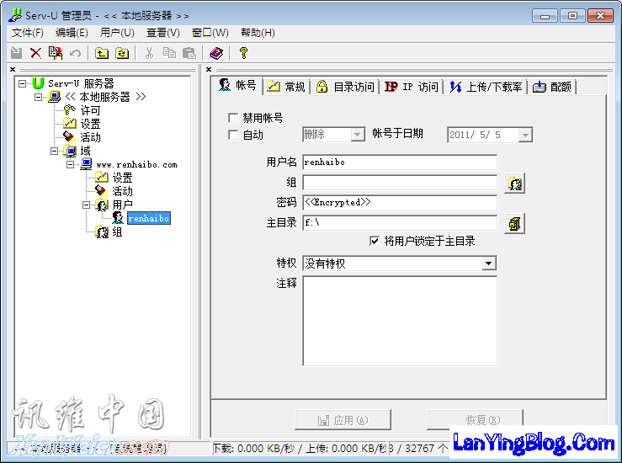The width and height of the screenshot is (622, 463).
Task: Select 活动 under 本地服务器
Action: 90,137
